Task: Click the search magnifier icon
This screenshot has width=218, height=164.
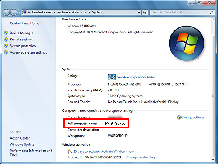Action: tap(211, 13)
